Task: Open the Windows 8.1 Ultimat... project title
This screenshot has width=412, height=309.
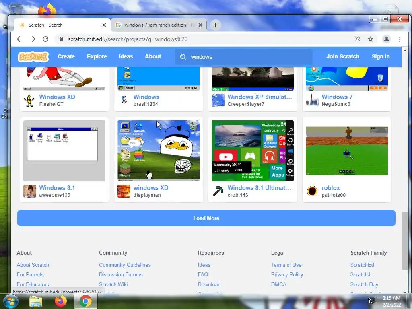Action: pos(260,188)
